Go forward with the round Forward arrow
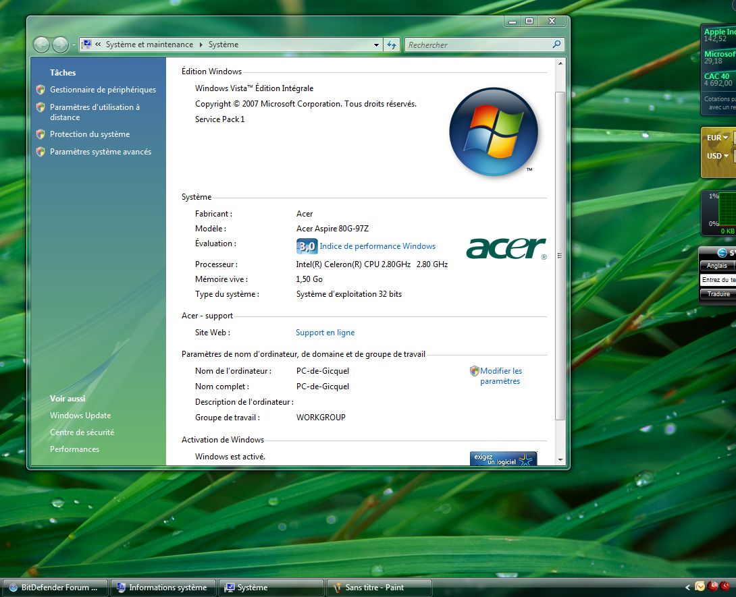The width and height of the screenshot is (736, 597). [x=60, y=45]
